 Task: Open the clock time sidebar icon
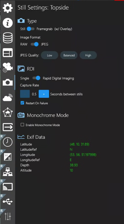coord(8,142)
